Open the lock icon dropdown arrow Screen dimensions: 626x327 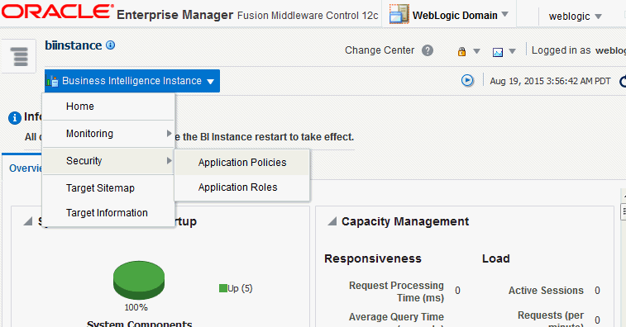click(476, 51)
